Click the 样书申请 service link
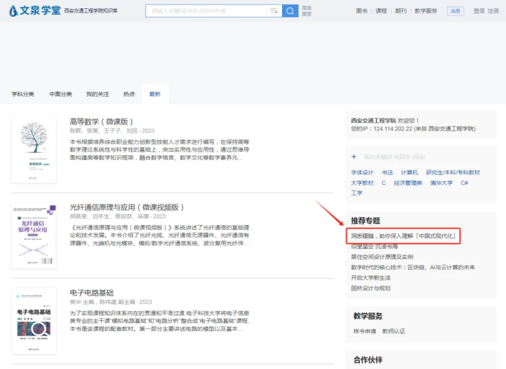The width and height of the screenshot is (506, 369). coord(364,330)
